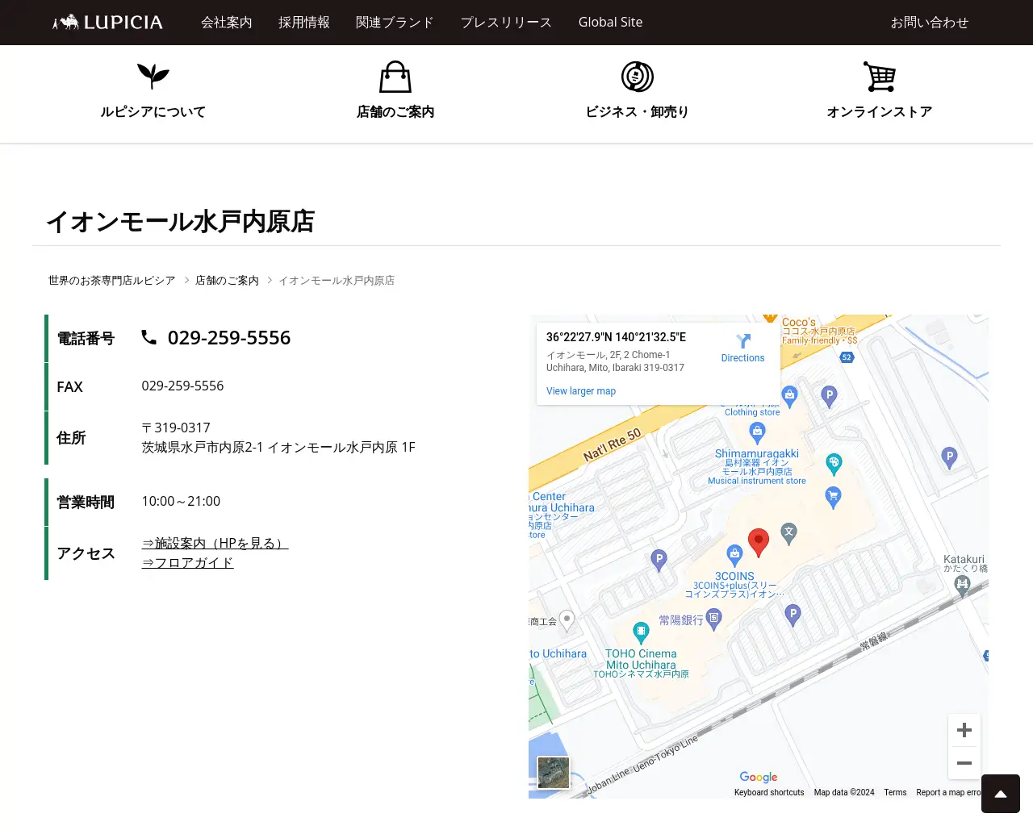
Task: Click the 店舗のご案内 breadcrumb link
Action: point(227,279)
